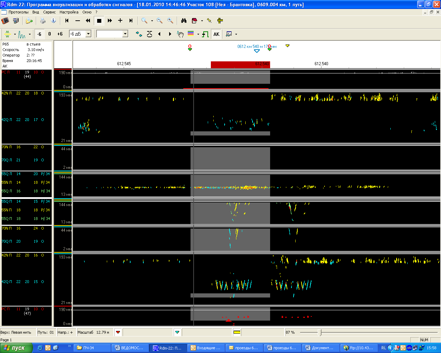
Task: Click the printer icon in the toolbar
Action: [43, 21]
